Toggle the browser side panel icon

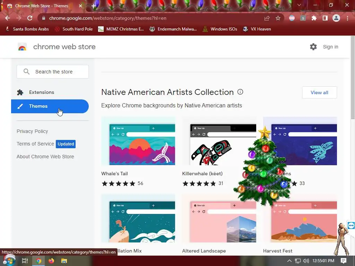pos(325,18)
